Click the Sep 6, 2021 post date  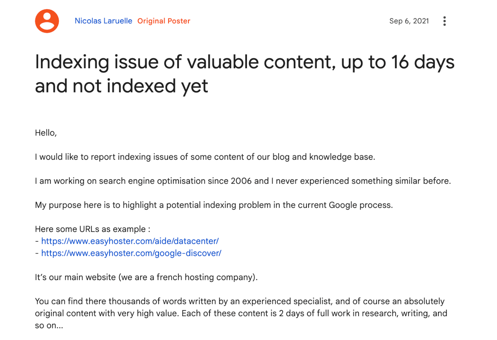click(x=409, y=21)
